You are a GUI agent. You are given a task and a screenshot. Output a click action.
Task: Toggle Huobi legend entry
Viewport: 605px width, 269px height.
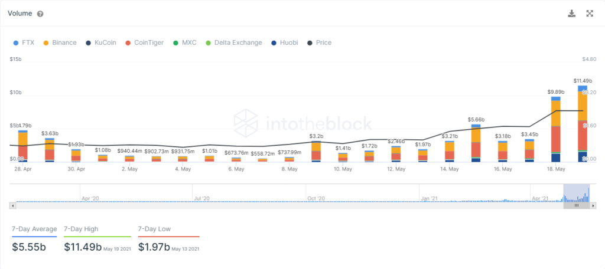coord(285,43)
